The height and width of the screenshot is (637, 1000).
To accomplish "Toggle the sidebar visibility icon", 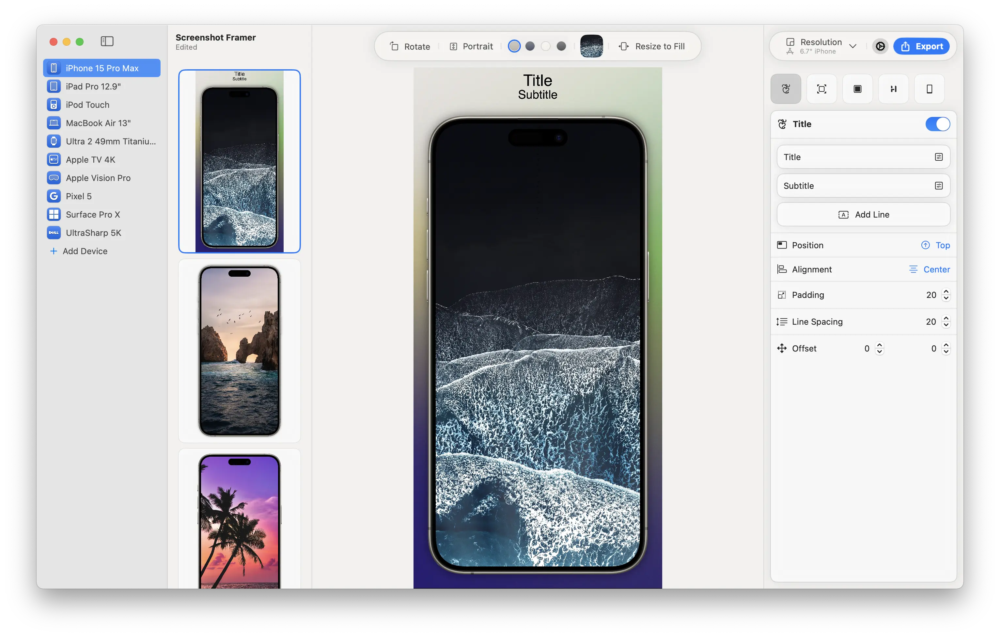I will pyautogui.click(x=107, y=41).
